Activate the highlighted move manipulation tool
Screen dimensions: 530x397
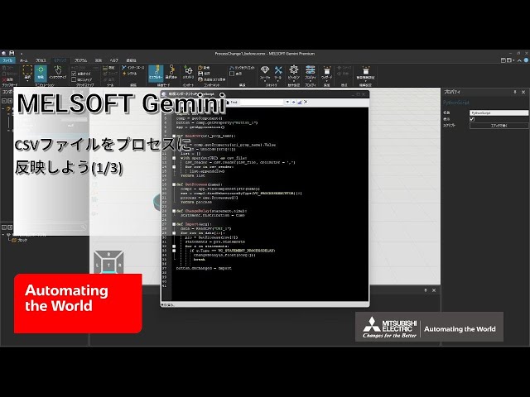(x=41, y=72)
